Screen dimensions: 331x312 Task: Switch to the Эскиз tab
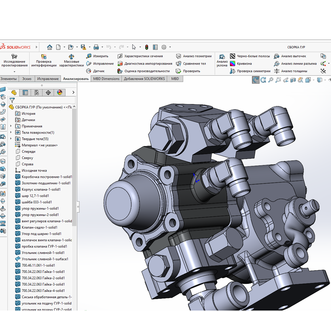(x=27, y=79)
